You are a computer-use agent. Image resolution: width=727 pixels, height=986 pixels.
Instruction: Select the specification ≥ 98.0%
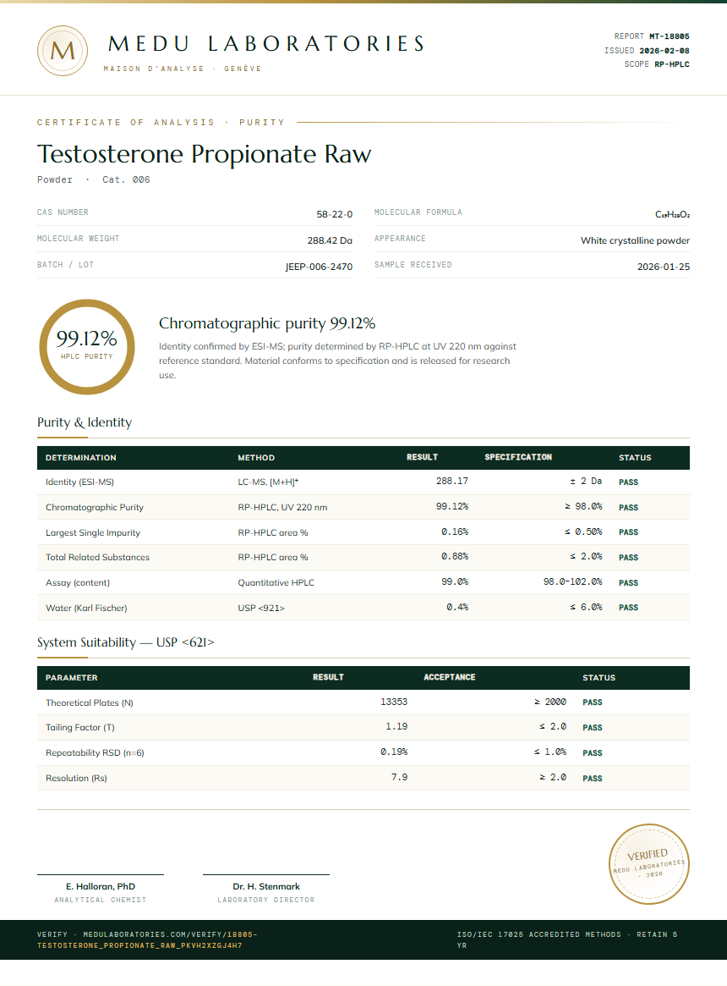click(583, 506)
